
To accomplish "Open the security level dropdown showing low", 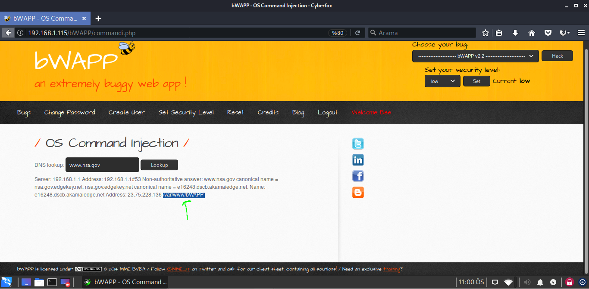I will [442, 81].
